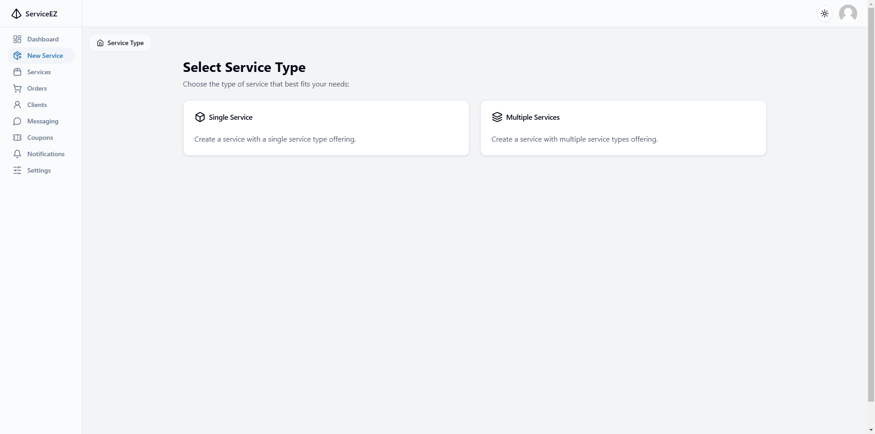The height and width of the screenshot is (434, 875).
Task: Open the Orders page
Action: (x=41, y=88)
